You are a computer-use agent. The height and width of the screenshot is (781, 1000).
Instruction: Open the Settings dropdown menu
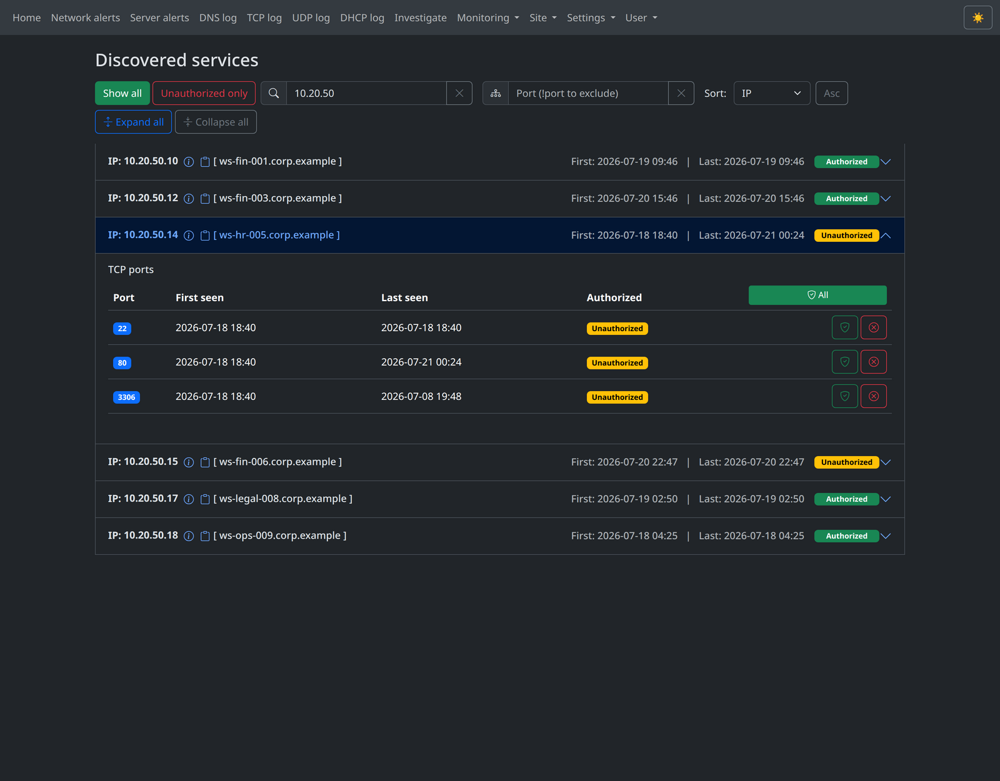point(591,17)
